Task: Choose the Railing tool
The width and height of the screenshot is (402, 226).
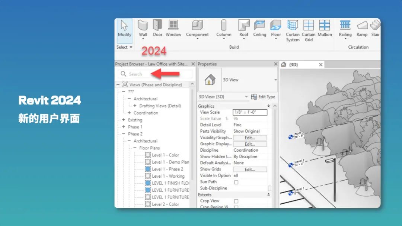Action: [345, 28]
